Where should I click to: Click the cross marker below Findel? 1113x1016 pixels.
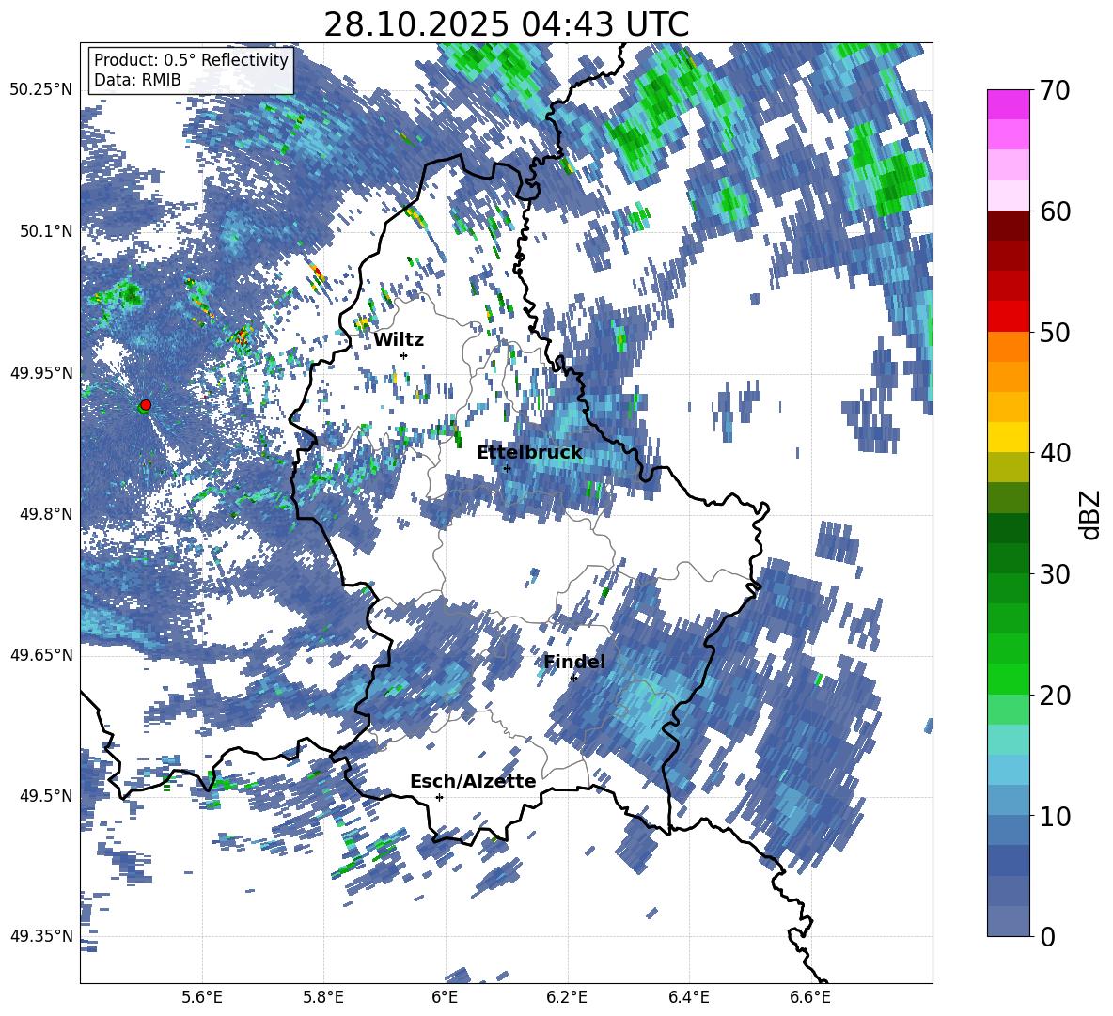point(574,678)
